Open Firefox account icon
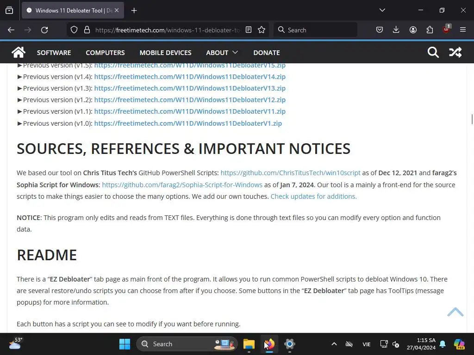Screen dimensions: 474x355 coord(413,30)
